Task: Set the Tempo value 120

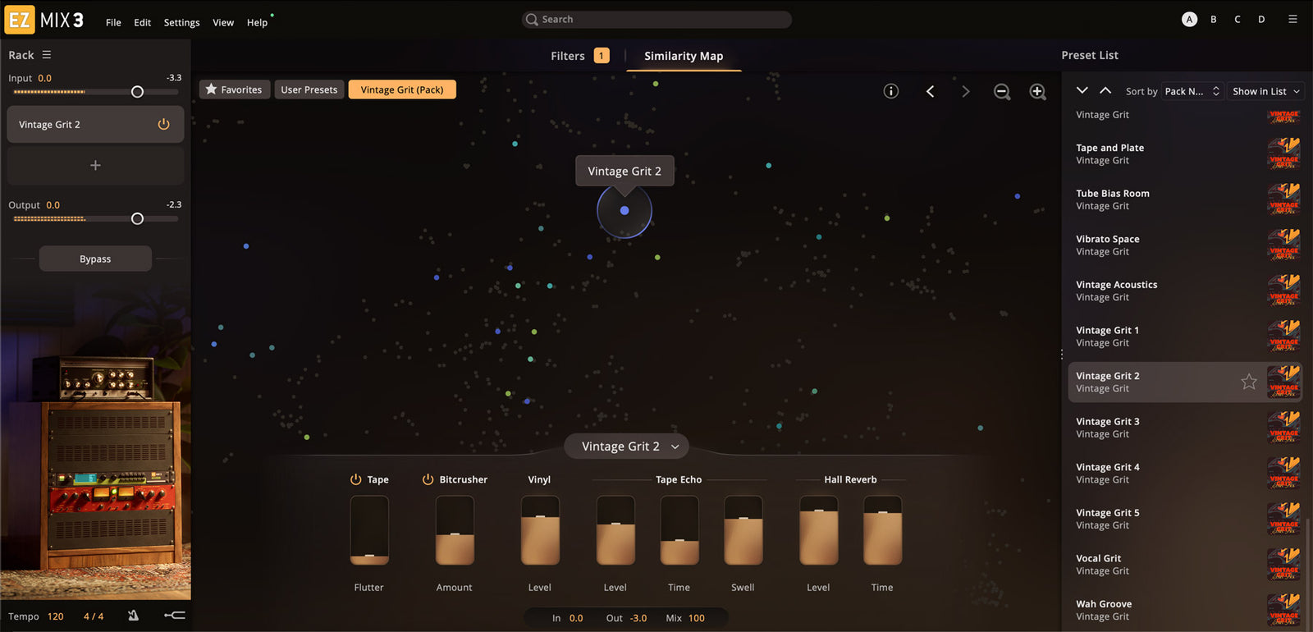Action: click(x=55, y=616)
